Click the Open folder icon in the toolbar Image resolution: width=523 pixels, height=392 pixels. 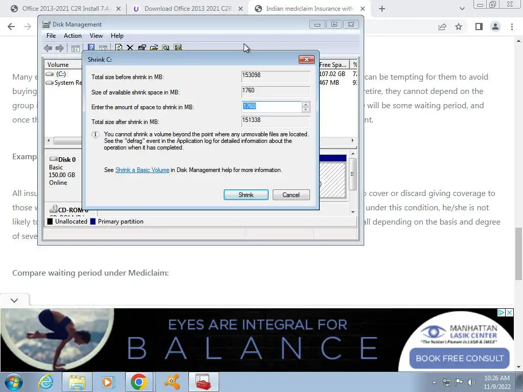point(154,47)
